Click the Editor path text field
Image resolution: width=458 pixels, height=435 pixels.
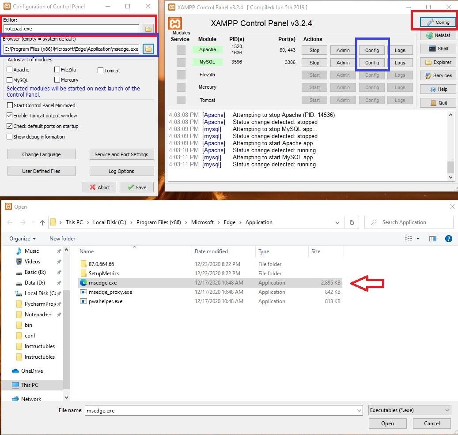point(71,29)
